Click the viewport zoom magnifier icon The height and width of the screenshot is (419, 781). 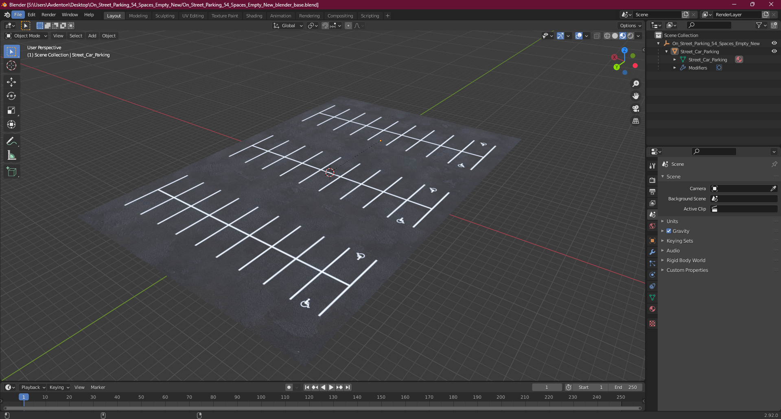[635, 84]
